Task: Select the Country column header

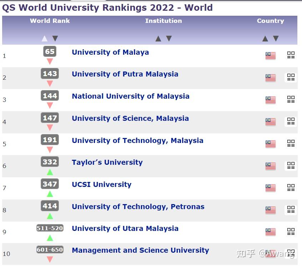Action: 270,21
